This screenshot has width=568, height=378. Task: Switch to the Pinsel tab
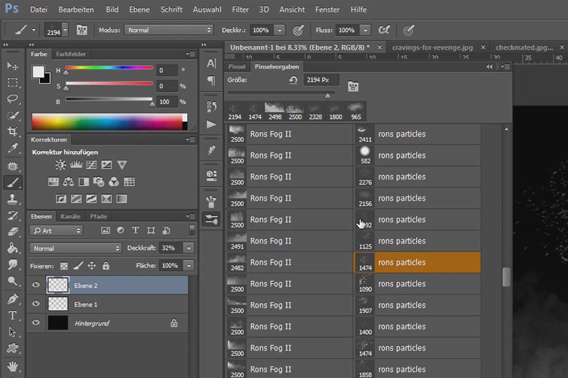pyautogui.click(x=237, y=67)
